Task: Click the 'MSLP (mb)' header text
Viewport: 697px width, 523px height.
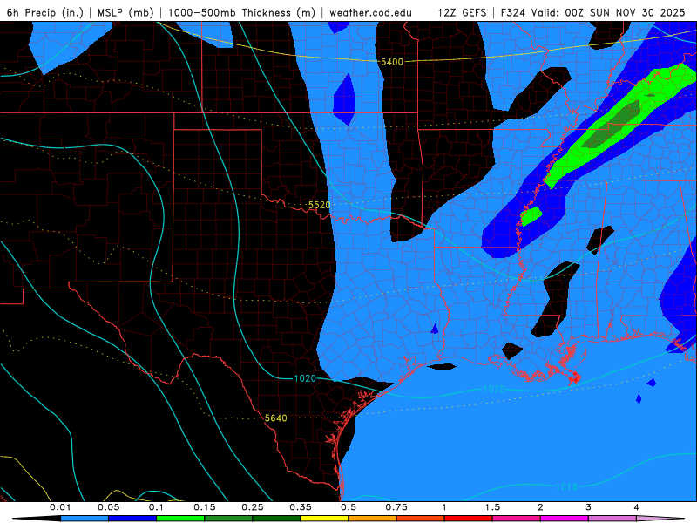Action: (125, 12)
